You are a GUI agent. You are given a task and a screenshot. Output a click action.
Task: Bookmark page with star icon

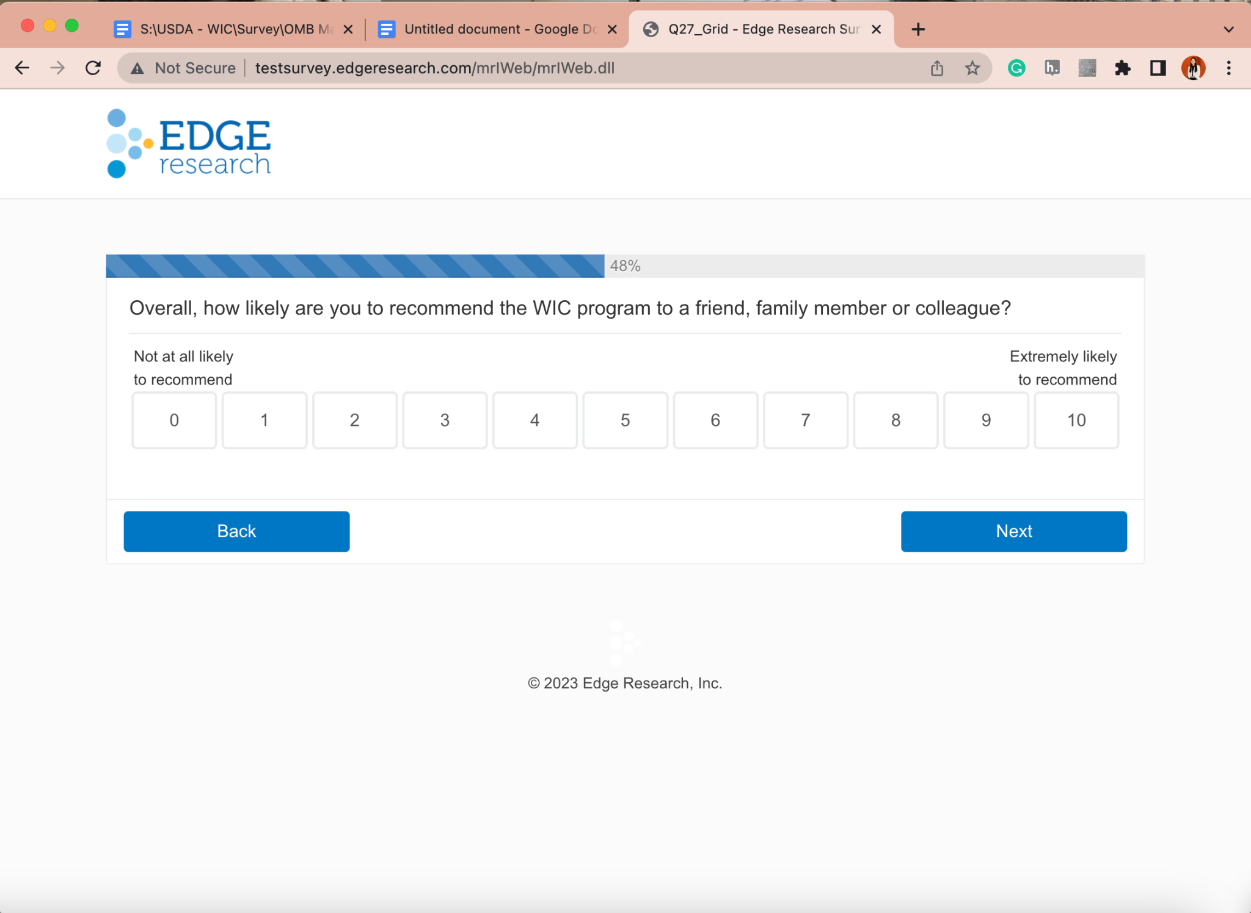pyautogui.click(x=972, y=68)
